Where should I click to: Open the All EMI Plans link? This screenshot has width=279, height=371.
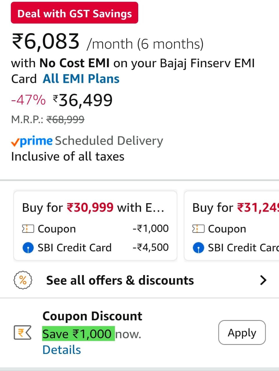pos(81,79)
